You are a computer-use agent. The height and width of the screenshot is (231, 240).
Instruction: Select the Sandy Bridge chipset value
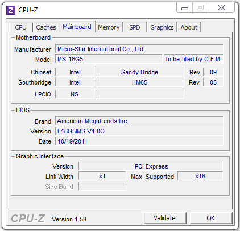140,72
